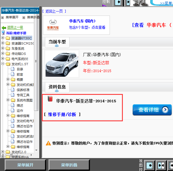
Task: Click the green back arrow icon
Action: tap(4, 28)
